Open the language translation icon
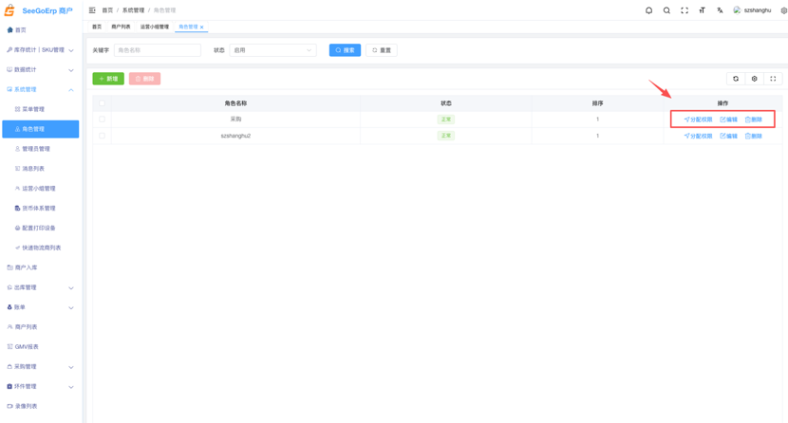788x423 pixels. [x=720, y=10]
